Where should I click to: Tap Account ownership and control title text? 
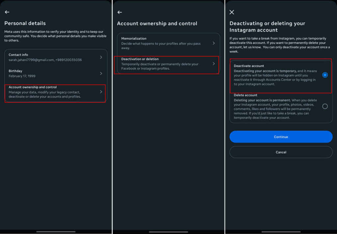(x=33, y=87)
